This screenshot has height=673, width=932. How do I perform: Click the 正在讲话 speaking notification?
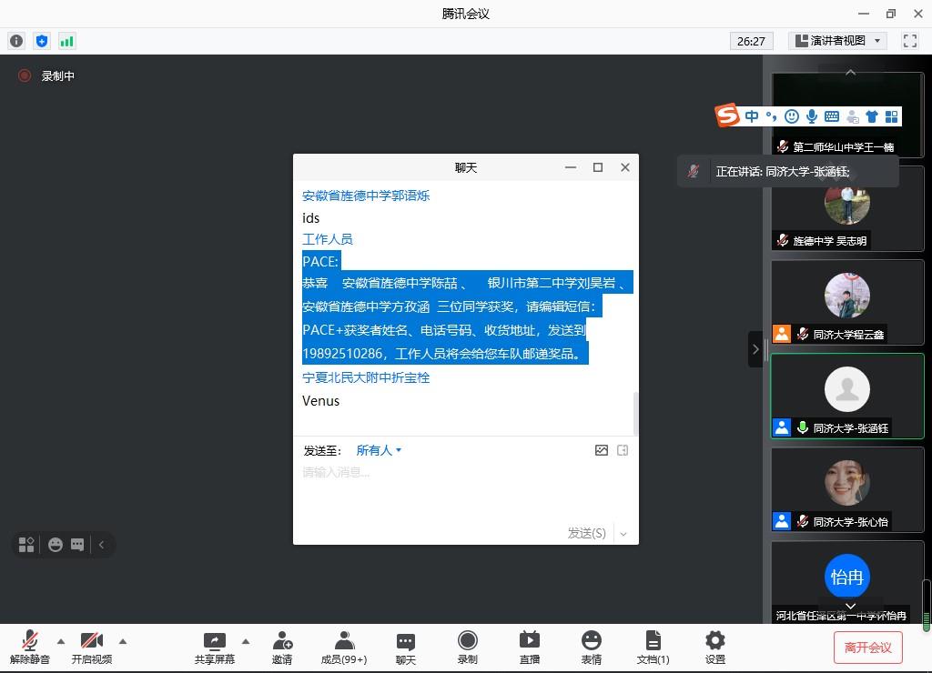[787, 172]
